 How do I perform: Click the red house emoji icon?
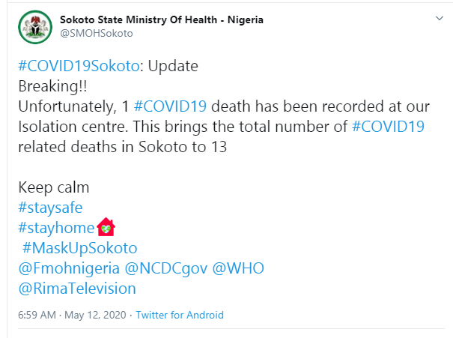(106, 227)
